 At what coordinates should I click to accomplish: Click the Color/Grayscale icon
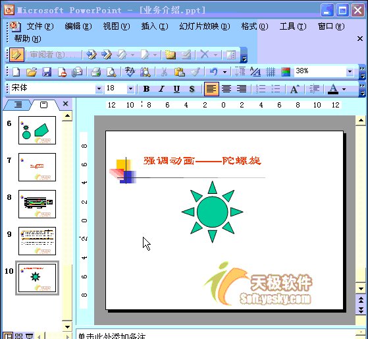[x=286, y=72]
